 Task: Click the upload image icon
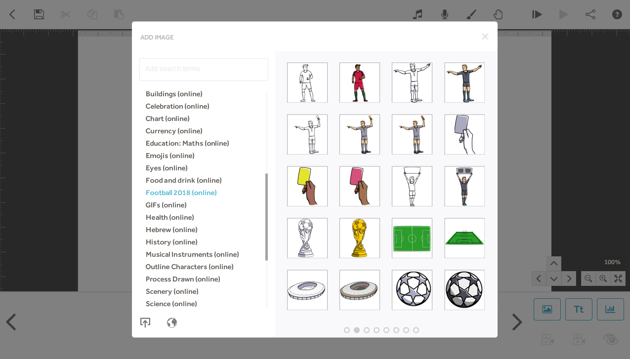[145, 322]
